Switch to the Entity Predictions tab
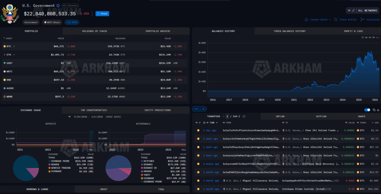The height and width of the screenshot is (194, 381). click(x=157, y=110)
